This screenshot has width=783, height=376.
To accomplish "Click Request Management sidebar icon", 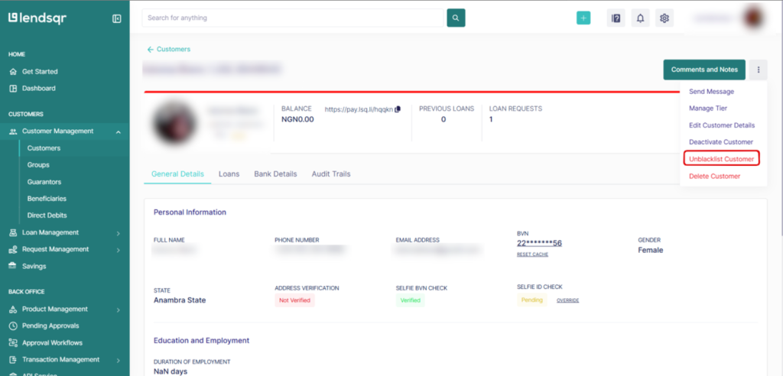I will coord(14,249).
